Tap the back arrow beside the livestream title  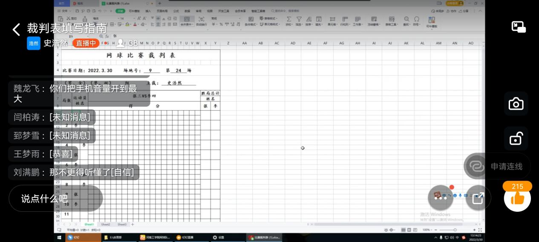(x=16, y=29)
